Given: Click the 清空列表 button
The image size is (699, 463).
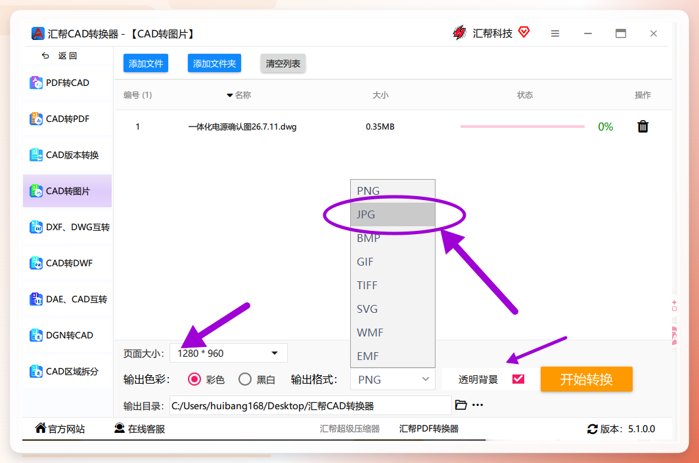Looking at the screenshot, I should [x=283, y=63].
